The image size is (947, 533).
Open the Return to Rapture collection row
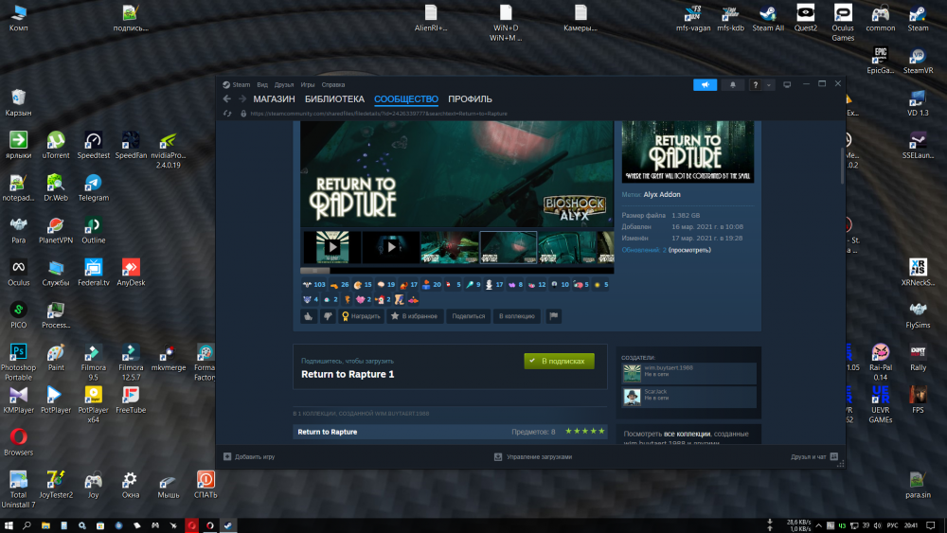[x=450, y=432]
